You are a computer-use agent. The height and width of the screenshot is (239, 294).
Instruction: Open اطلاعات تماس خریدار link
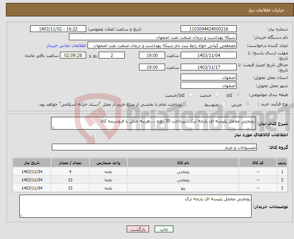(66, 45)
